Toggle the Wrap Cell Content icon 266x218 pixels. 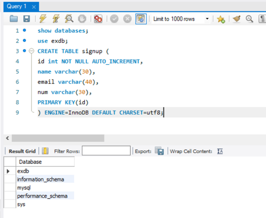(220, 151)
